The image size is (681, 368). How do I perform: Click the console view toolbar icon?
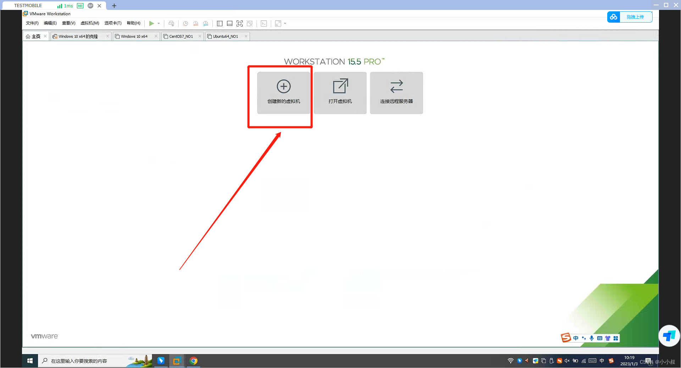pos(264,23)
